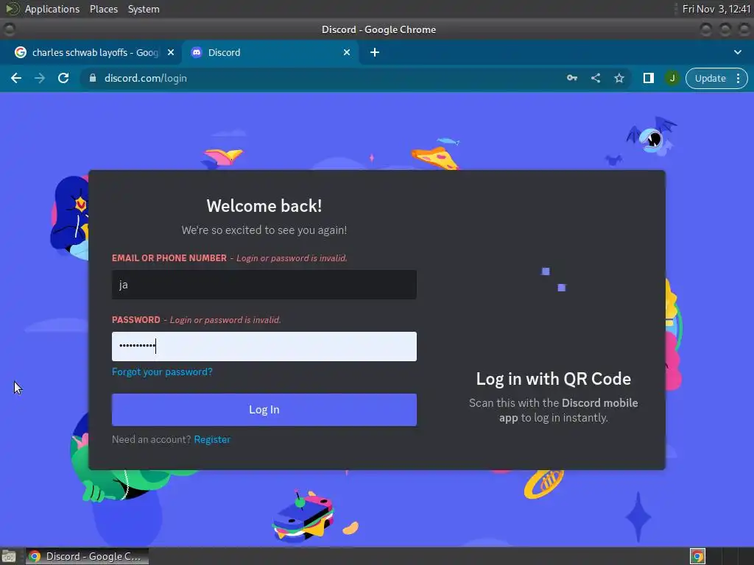This screenshot has width=754, height=565.
Task: Open a new tab with plus
Action: 375,52
